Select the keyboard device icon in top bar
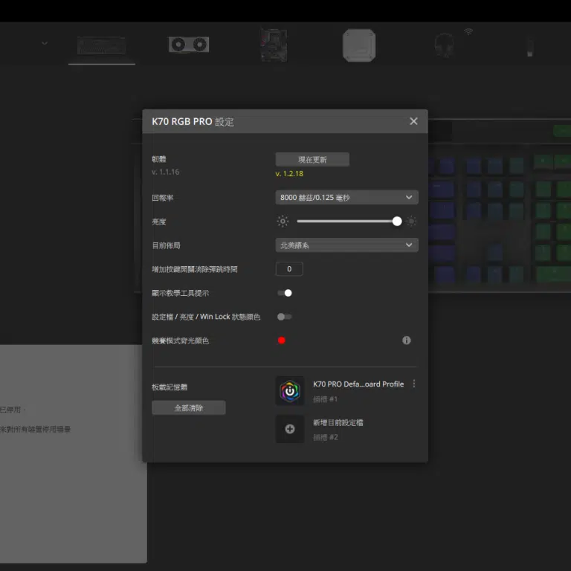The height and width of the screenshot is (571, 571). [x=101, y=45]
